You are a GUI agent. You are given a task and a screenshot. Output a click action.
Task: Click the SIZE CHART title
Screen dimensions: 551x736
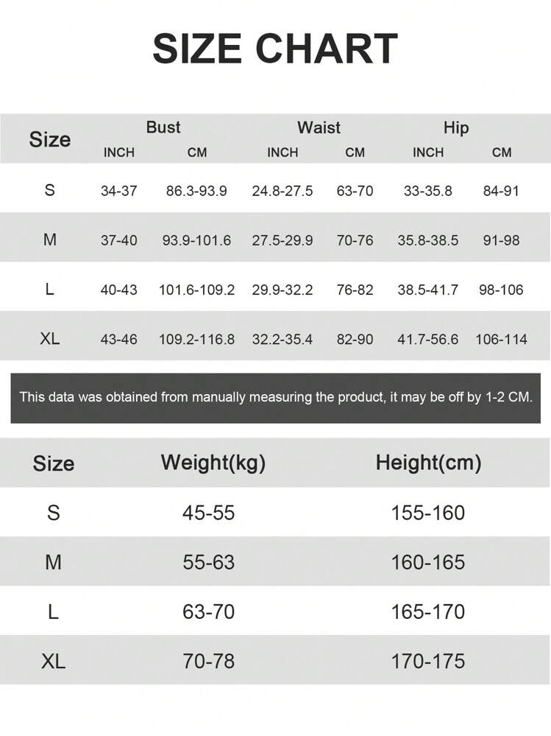[274, 49]
